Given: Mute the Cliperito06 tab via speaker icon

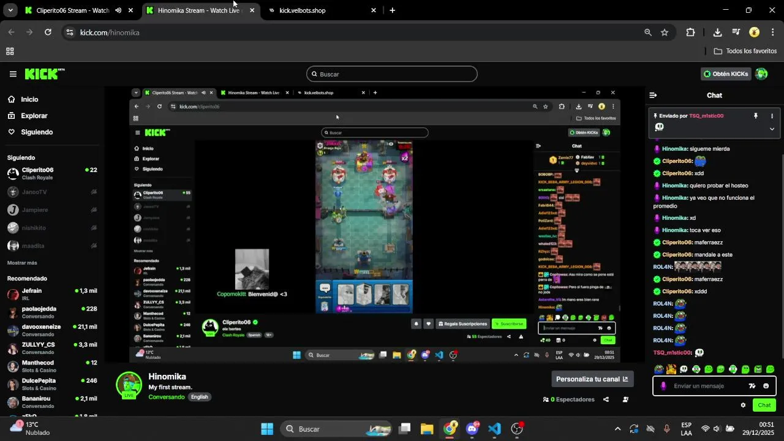Looking at the screenshot, I should point(118,10).
